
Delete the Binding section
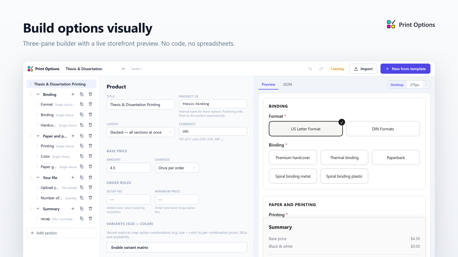point(90,94)
